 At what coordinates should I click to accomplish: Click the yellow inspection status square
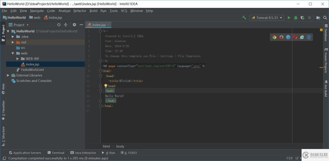(321, 30)
